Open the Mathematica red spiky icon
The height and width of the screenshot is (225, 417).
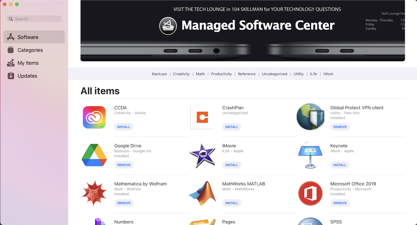coord(94,193)
